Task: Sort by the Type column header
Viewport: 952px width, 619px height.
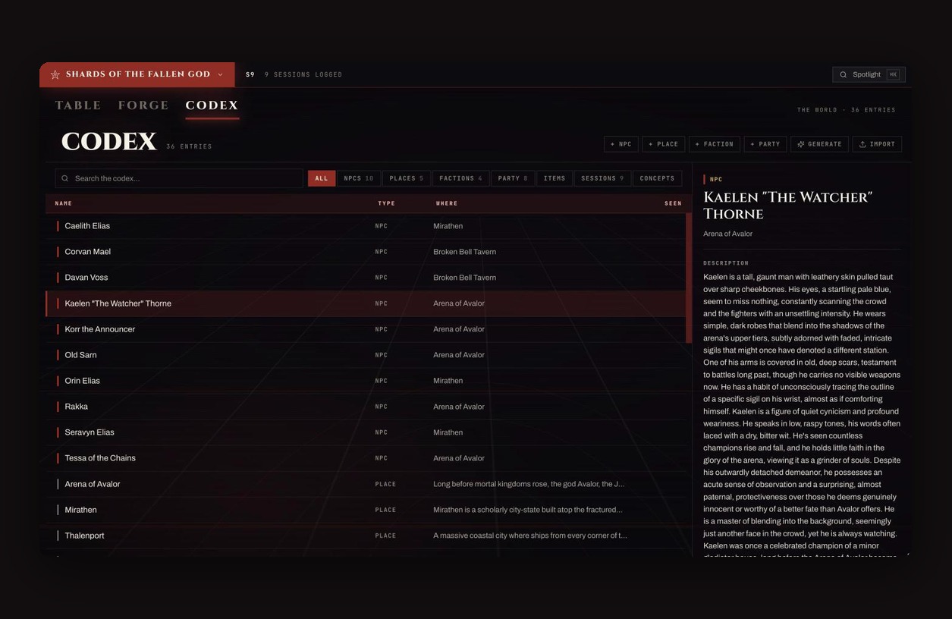Action: tap(387, 203)
